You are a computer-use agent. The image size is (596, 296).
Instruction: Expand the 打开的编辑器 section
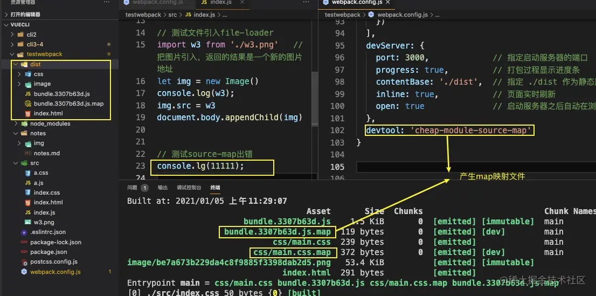(x=6, y=15)
